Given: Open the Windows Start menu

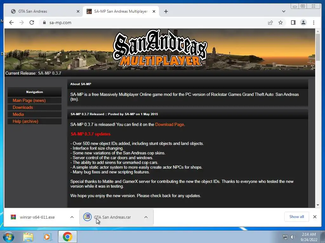Looking at the screenshot, I should tap(8, 237).
